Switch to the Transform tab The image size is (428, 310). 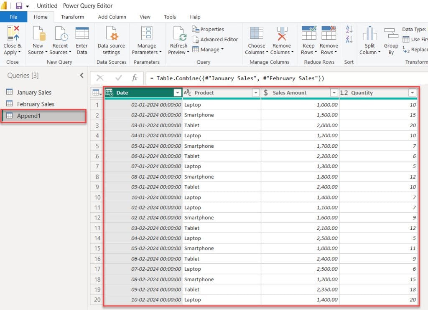coord(73,17)
